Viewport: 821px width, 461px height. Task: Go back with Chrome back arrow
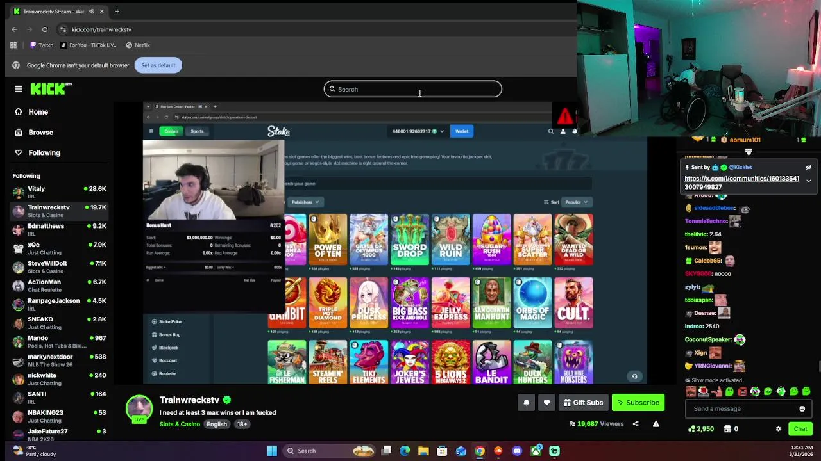(x=14, y=29)
